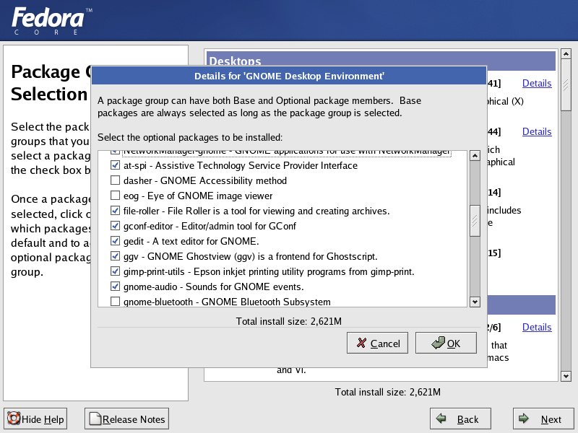Click the at-spi Assistive Technology label

click(x=241, y=166)
